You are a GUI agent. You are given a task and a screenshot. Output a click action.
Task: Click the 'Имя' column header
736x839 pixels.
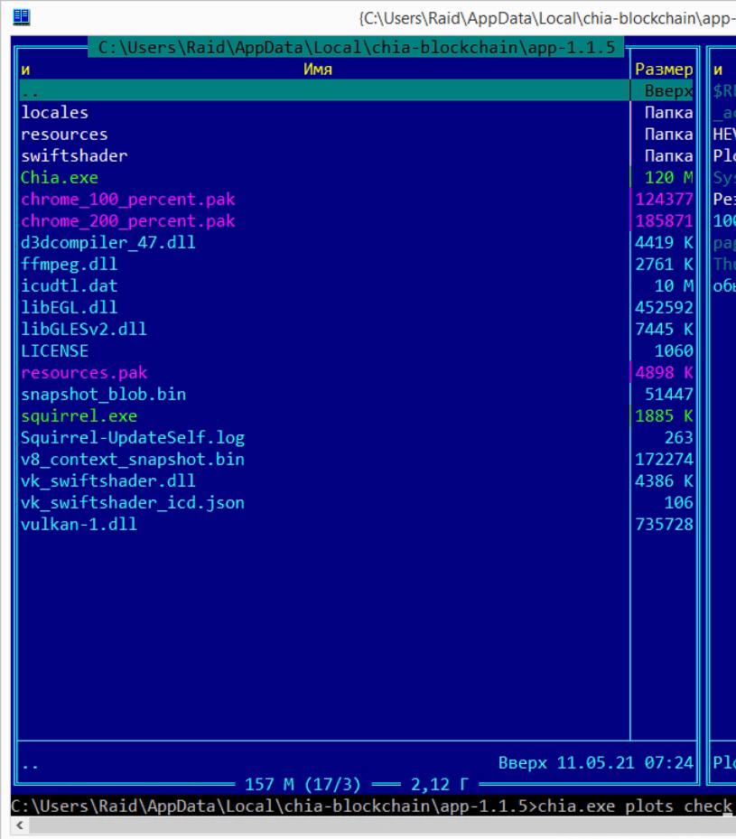point(318,69)
